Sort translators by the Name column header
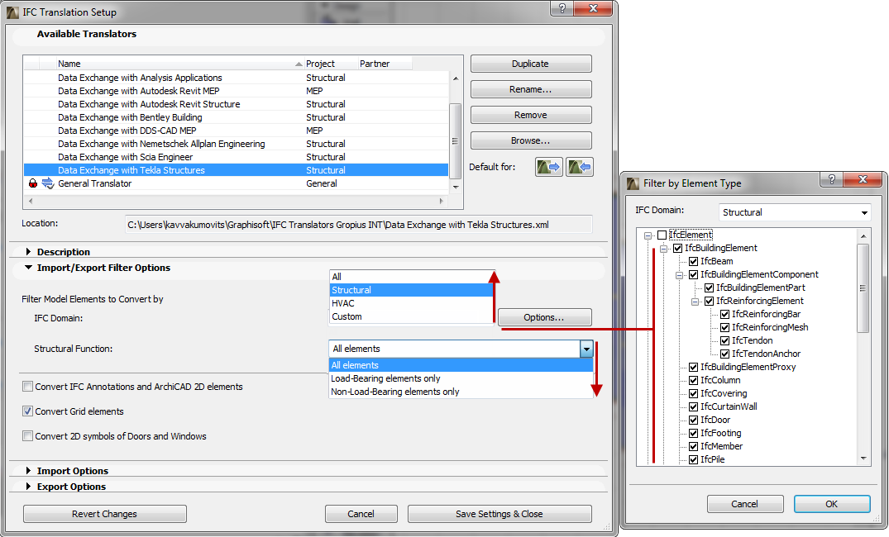This screenshot has height=537, width=889. pyautogui.click(x=180, y=64)
